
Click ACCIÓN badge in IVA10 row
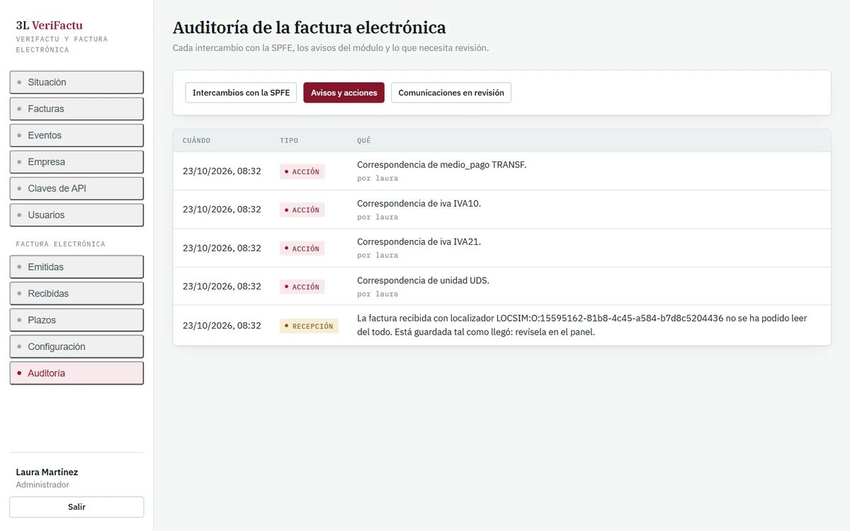click(302, 210)
